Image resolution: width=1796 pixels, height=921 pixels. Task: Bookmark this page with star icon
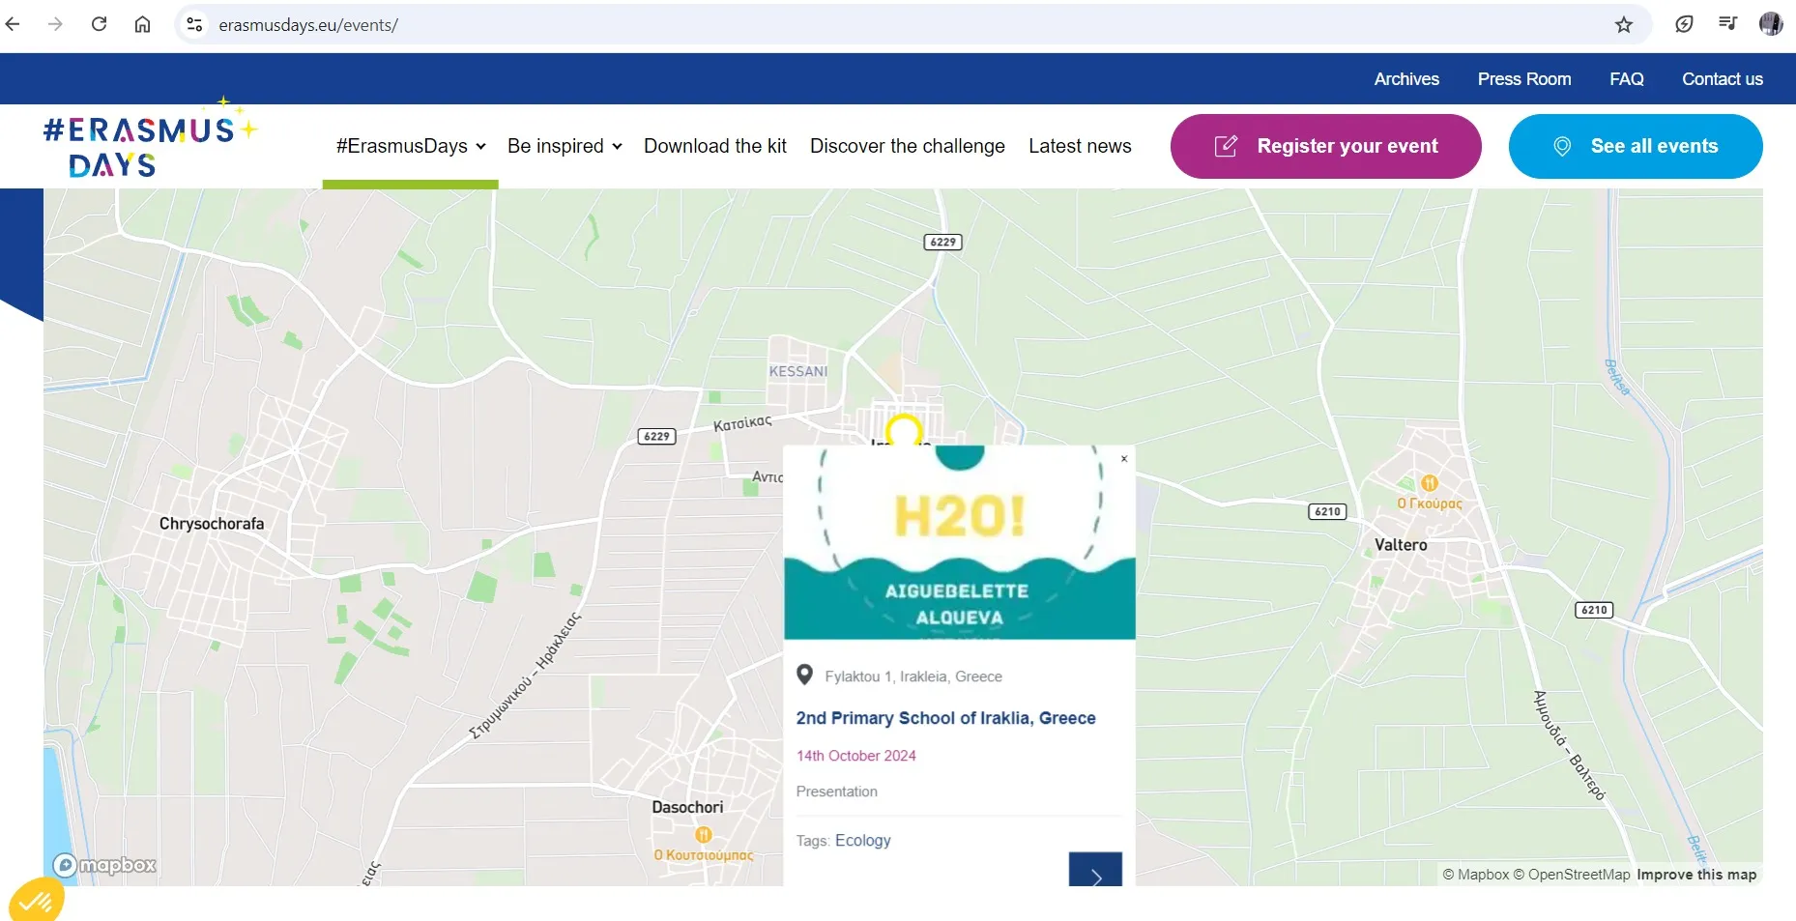click(1623, 25)
